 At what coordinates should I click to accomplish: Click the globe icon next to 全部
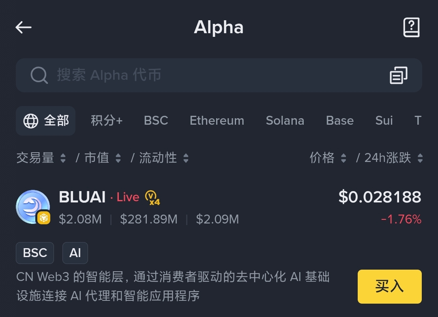coord(30,120)
